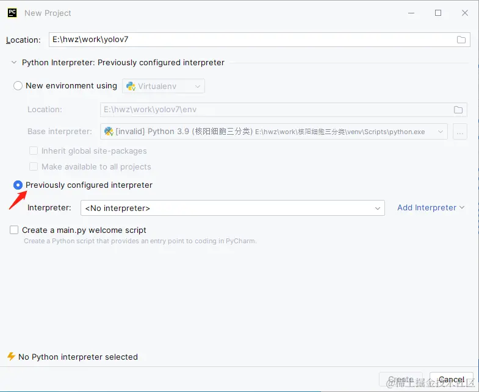479x392 pixels.
Task: Click the New Project title text
Action: [48, 13]
